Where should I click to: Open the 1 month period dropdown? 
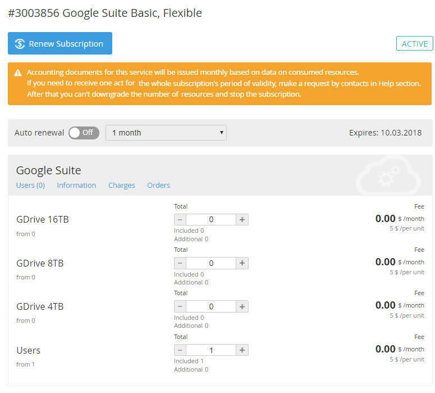(166, 133)
